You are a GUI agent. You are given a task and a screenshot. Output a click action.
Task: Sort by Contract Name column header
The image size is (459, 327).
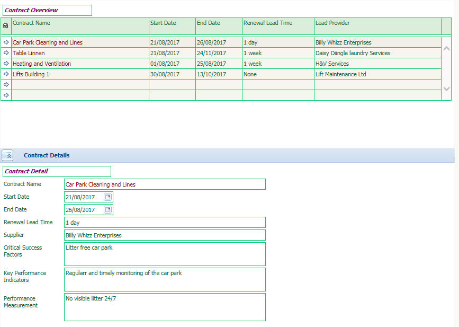click(31, 23)
